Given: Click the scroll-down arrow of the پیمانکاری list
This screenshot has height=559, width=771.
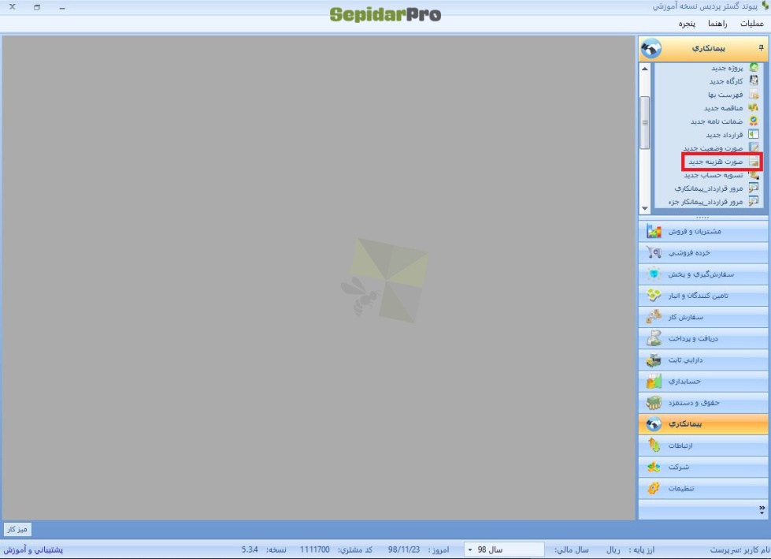Looking at the screenshot, I should pos(645,209).
